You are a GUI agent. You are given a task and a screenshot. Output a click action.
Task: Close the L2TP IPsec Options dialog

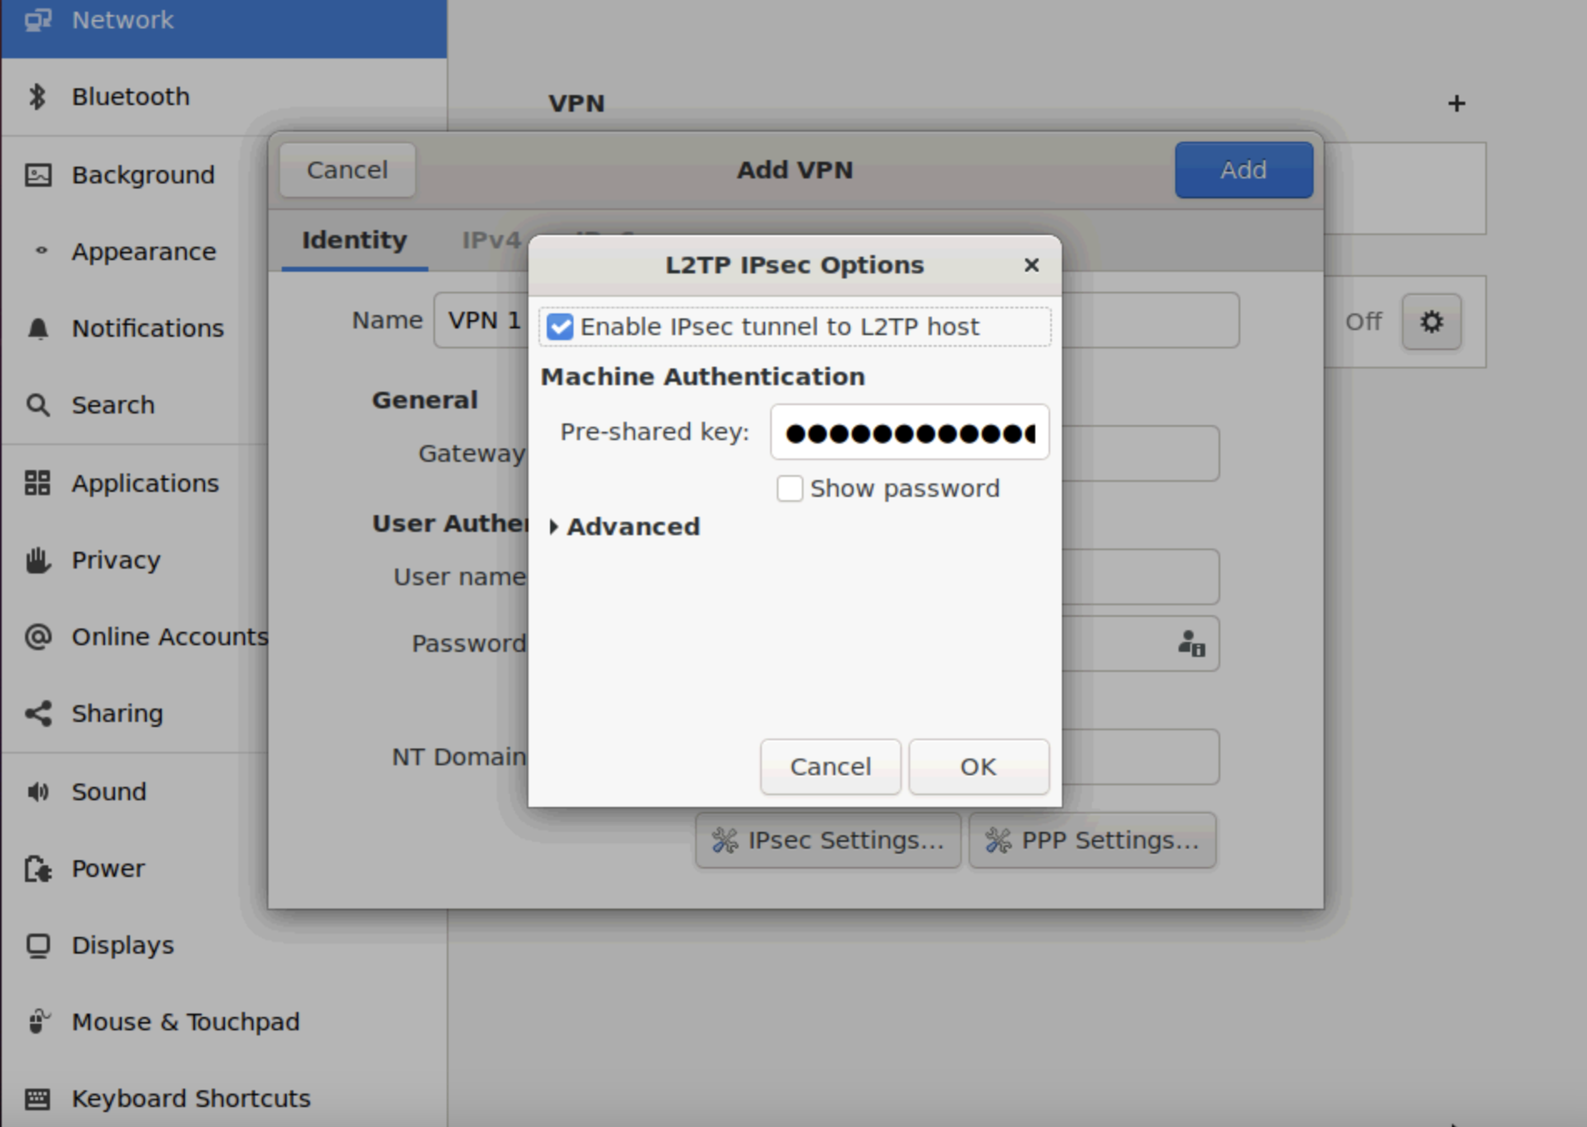click(1032, 265)
